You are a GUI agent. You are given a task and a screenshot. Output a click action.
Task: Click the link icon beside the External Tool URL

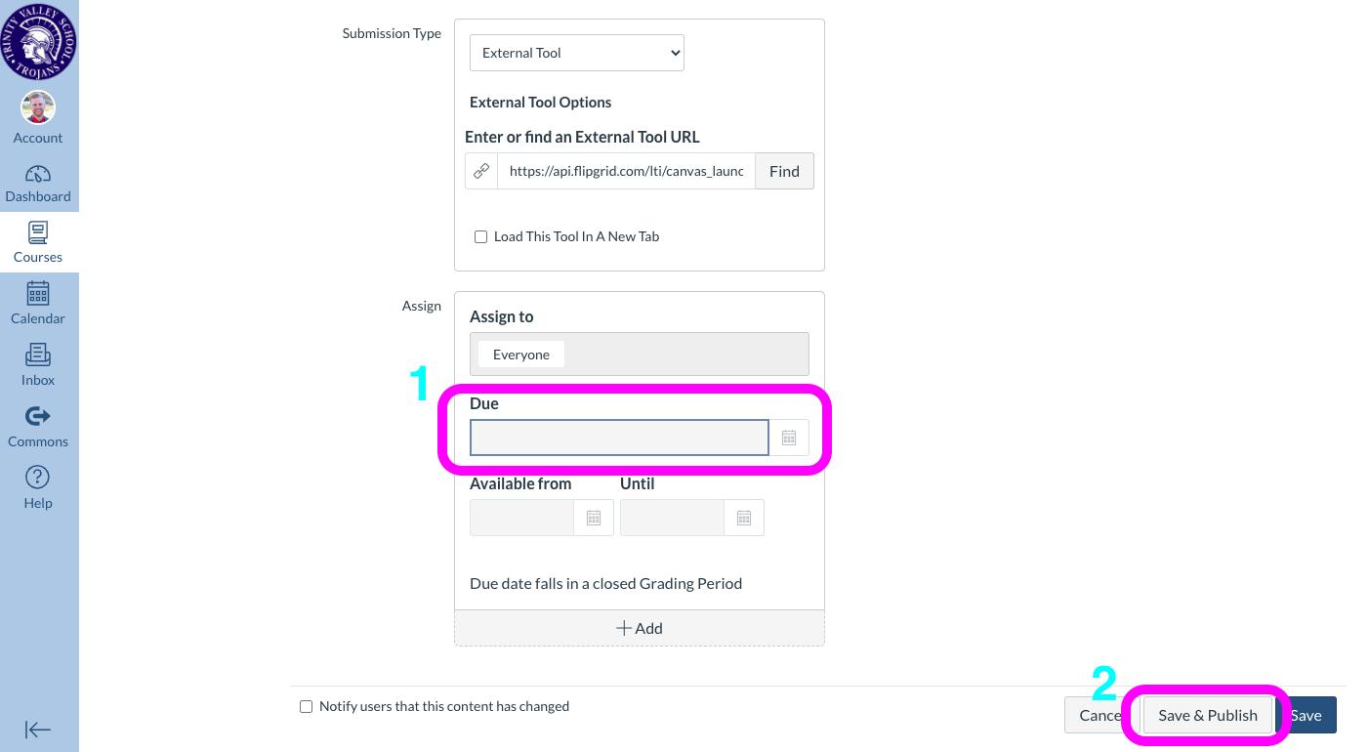481,170
